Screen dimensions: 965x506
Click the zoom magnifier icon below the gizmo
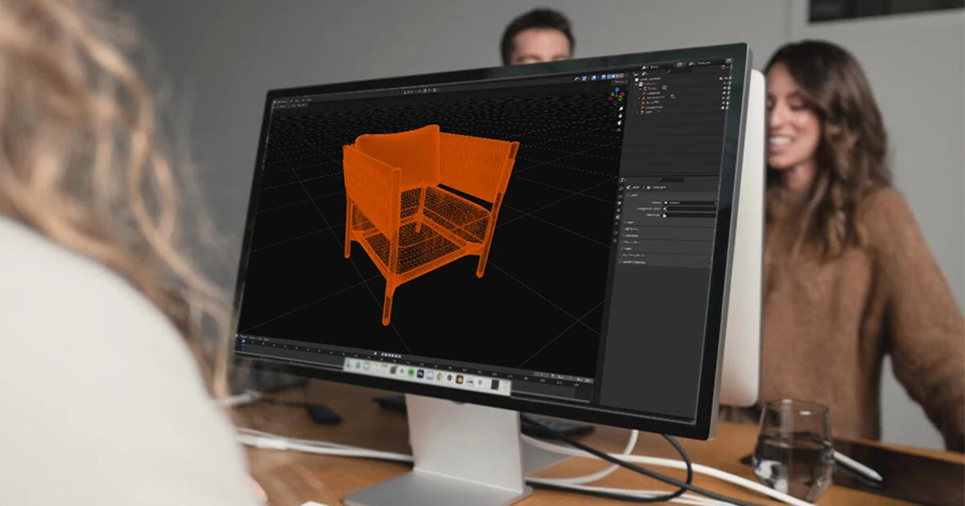(x=621, y=108)
